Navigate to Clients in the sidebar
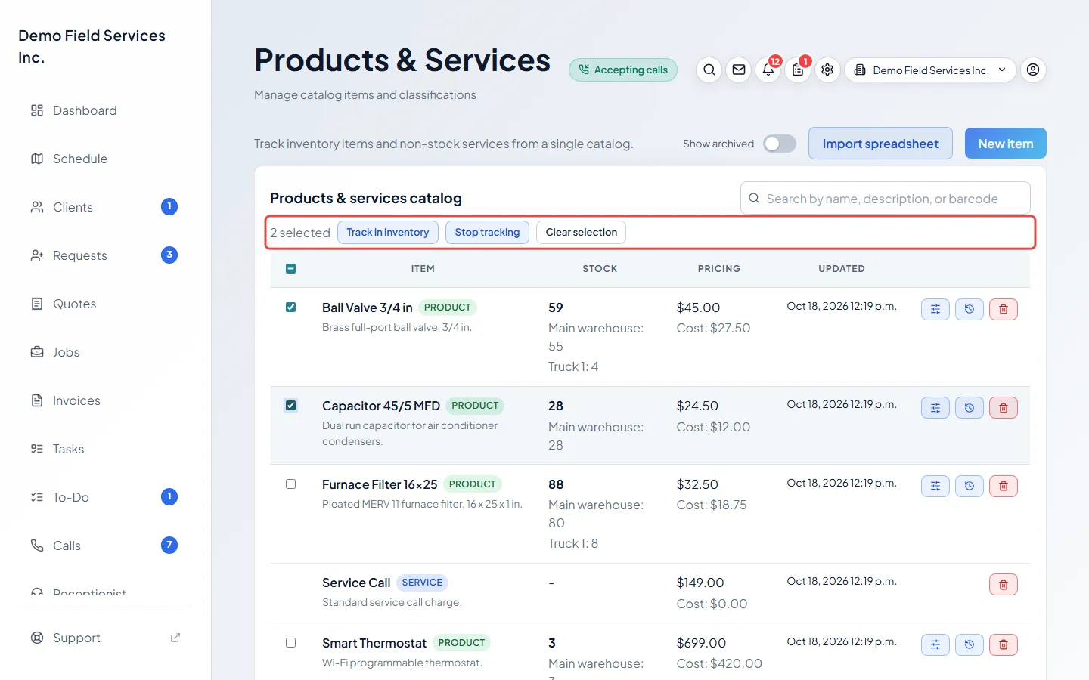 tap(105, 207)
